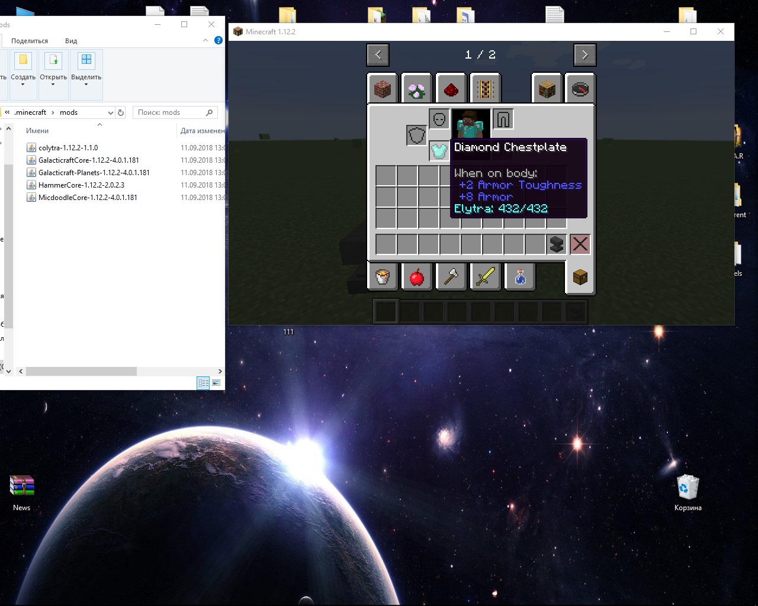Image resolution: width=758 pixels, height=606 pixels.
Task: Open the Вид ribbon tab
Action: pos(71,41)
